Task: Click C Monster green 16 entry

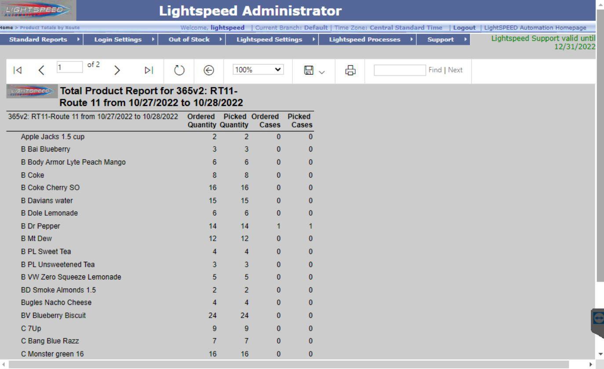Action: [x=52, y=354]
